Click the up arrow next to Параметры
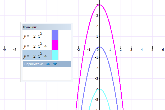This screenshot has height=110, width=165. click(x=48, y=64)
